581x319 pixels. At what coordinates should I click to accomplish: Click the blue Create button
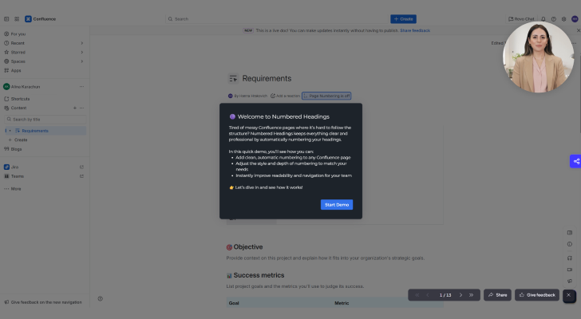[x=403, y=19]
